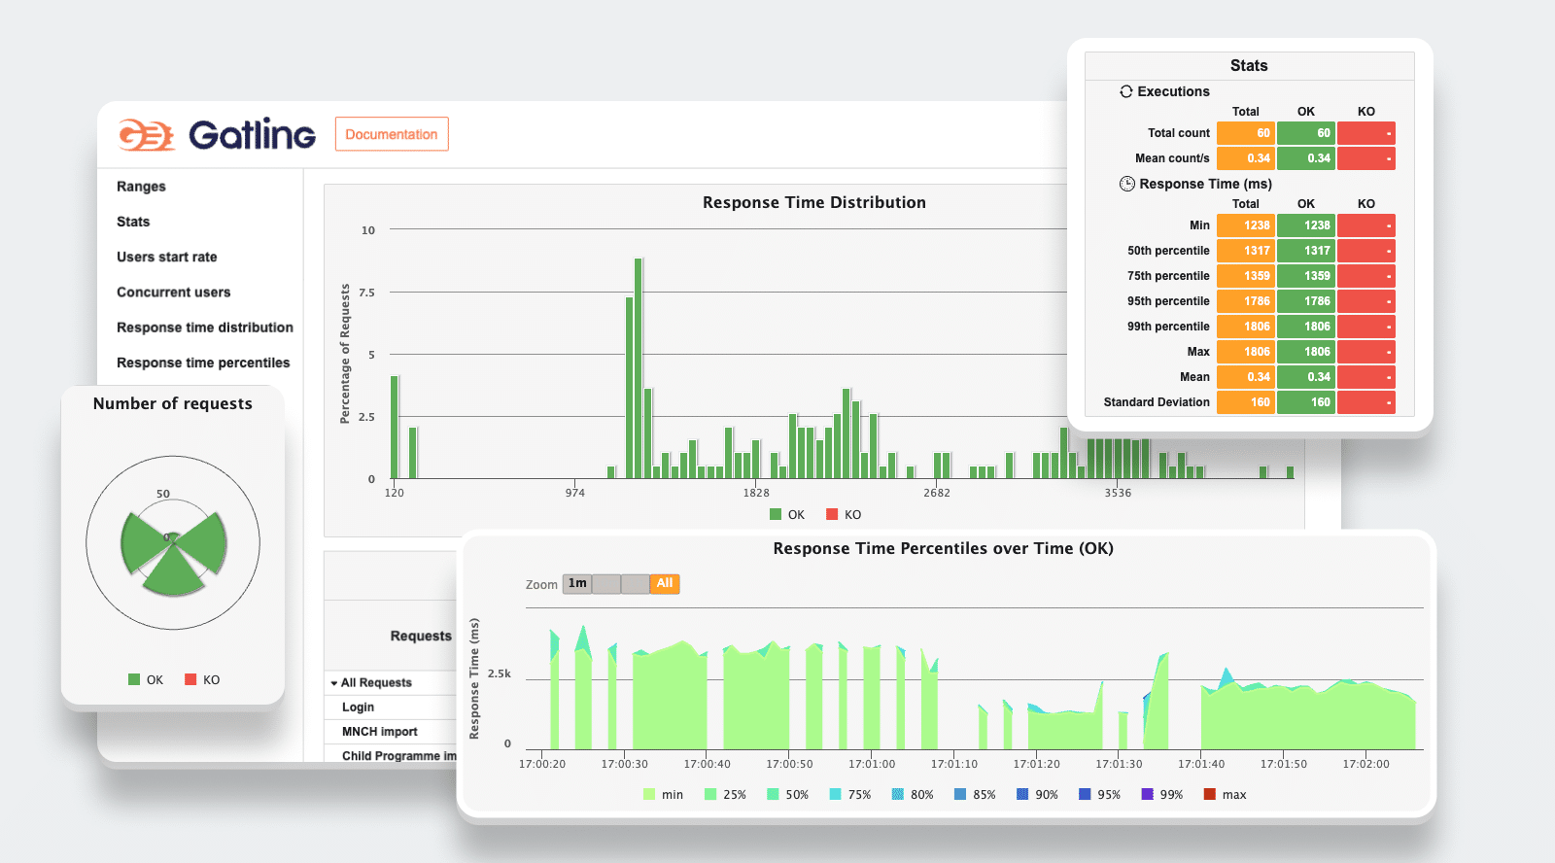Image resolution: width=1555 pixels, height=863 pixels.
Task: Toggle KO series in Response Time Distribution legend
Action: pyautogui.click(x=844, y=515)
